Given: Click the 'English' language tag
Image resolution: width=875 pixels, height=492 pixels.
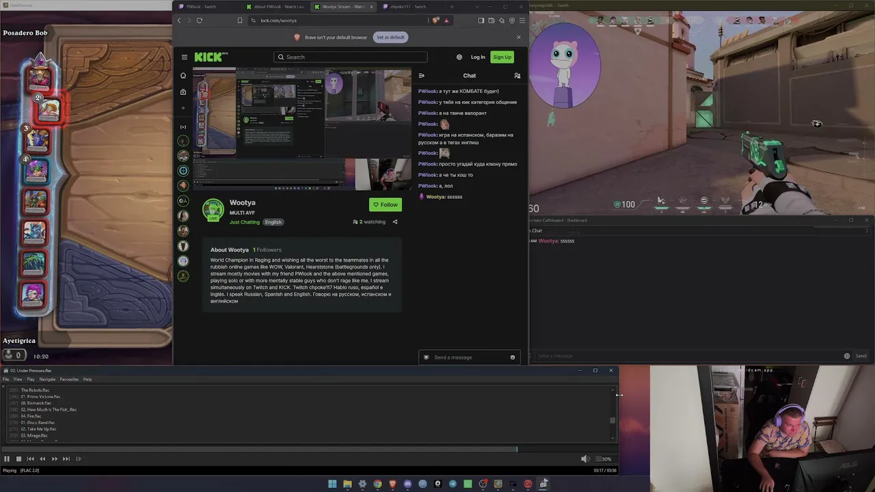Looking at the screenshot, I should click(x=273, y=222).
